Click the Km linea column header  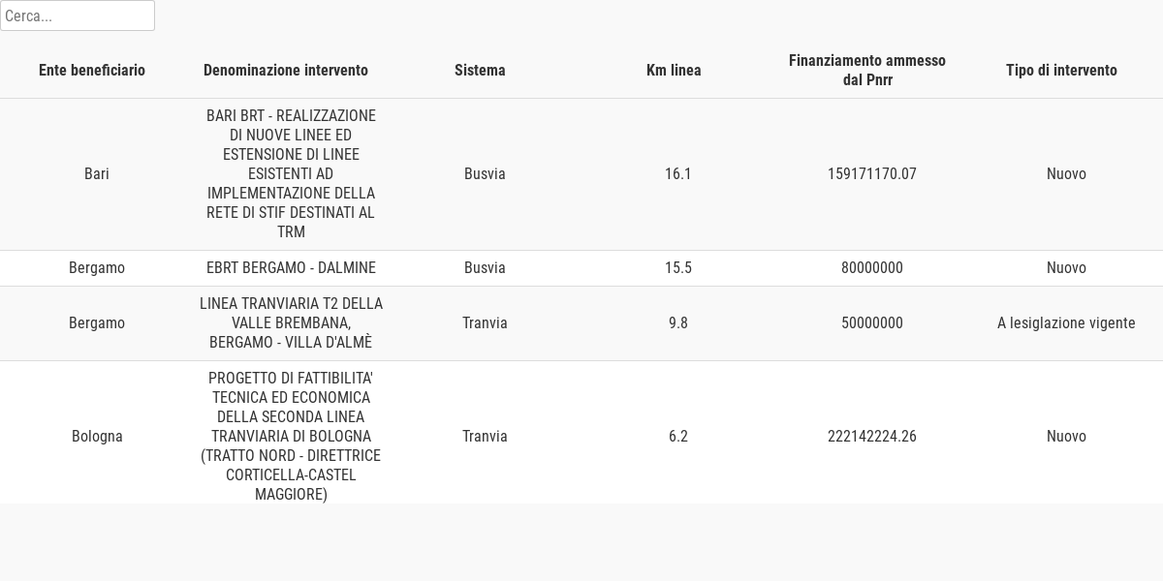click(674, 70)
